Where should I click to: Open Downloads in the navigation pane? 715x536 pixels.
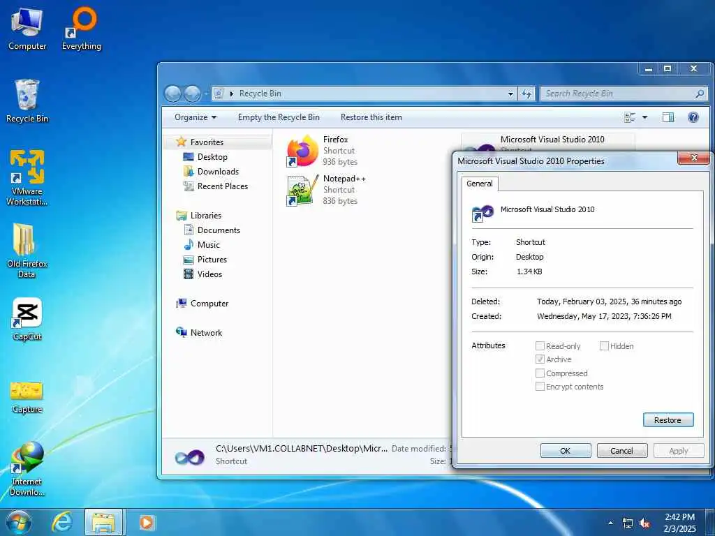tap(218, 172)
